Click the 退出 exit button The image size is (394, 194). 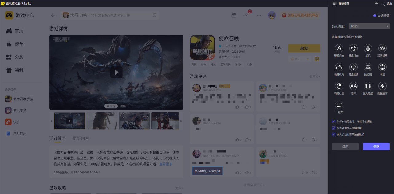pos(387,4)
